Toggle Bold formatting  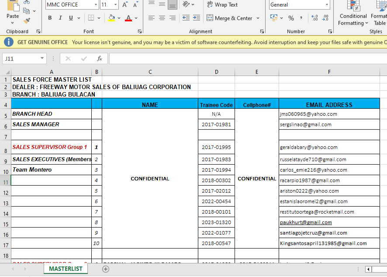[50, 18]
